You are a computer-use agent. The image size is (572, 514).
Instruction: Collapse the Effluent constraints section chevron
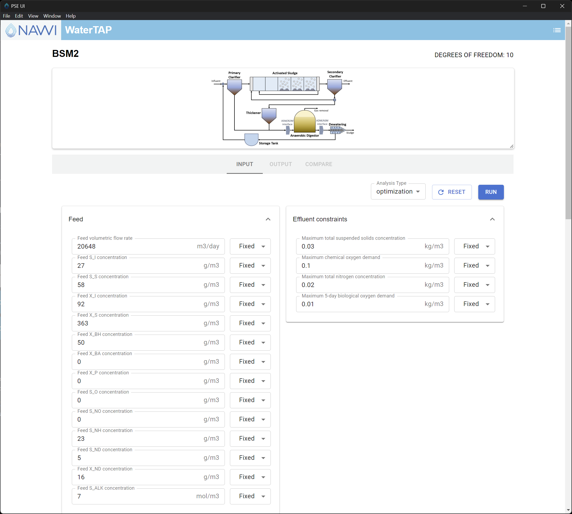492,219
